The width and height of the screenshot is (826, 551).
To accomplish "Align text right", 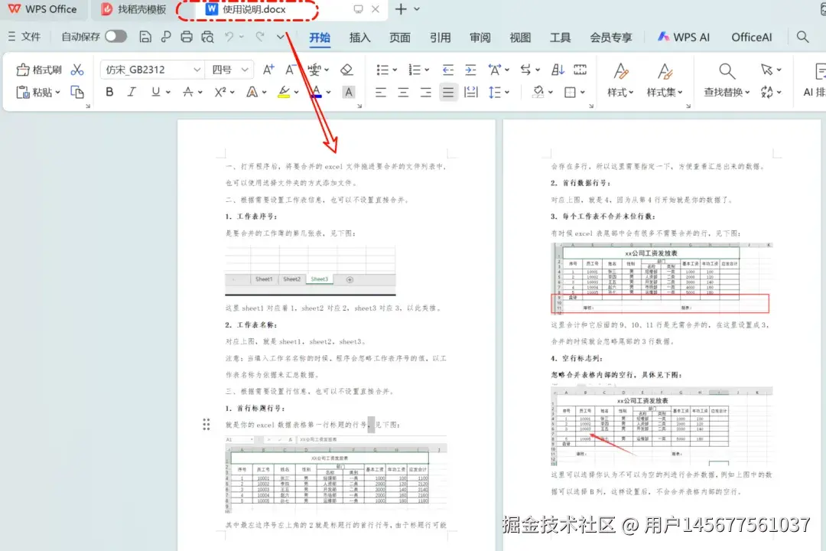I will pos(426,93).
